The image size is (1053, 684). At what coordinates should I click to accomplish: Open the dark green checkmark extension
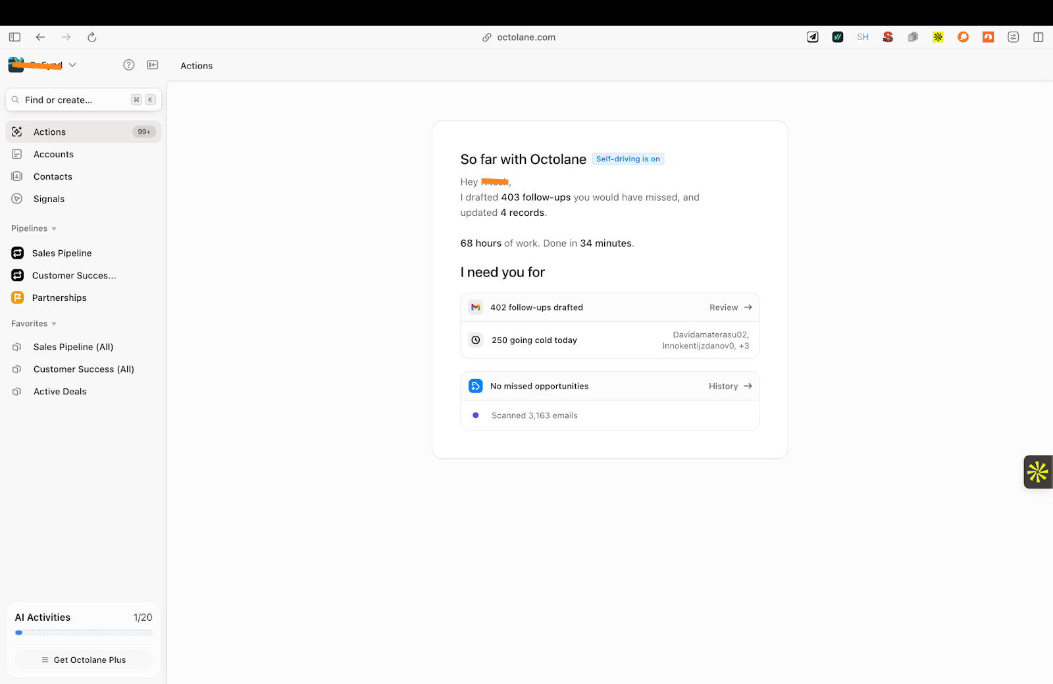pos(838,37)
